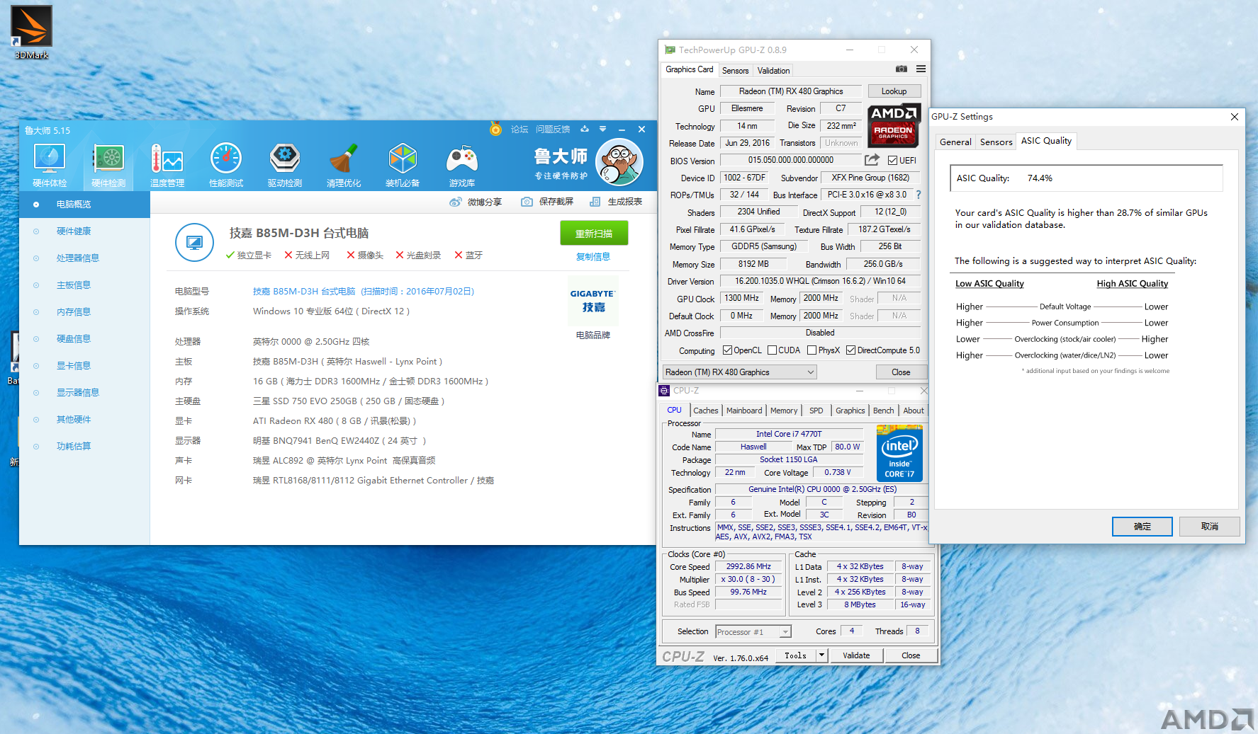Viewport: 1258px width, 734px height.
Task: Click the 问题反馈 feedback link
Action: (553, 130)
